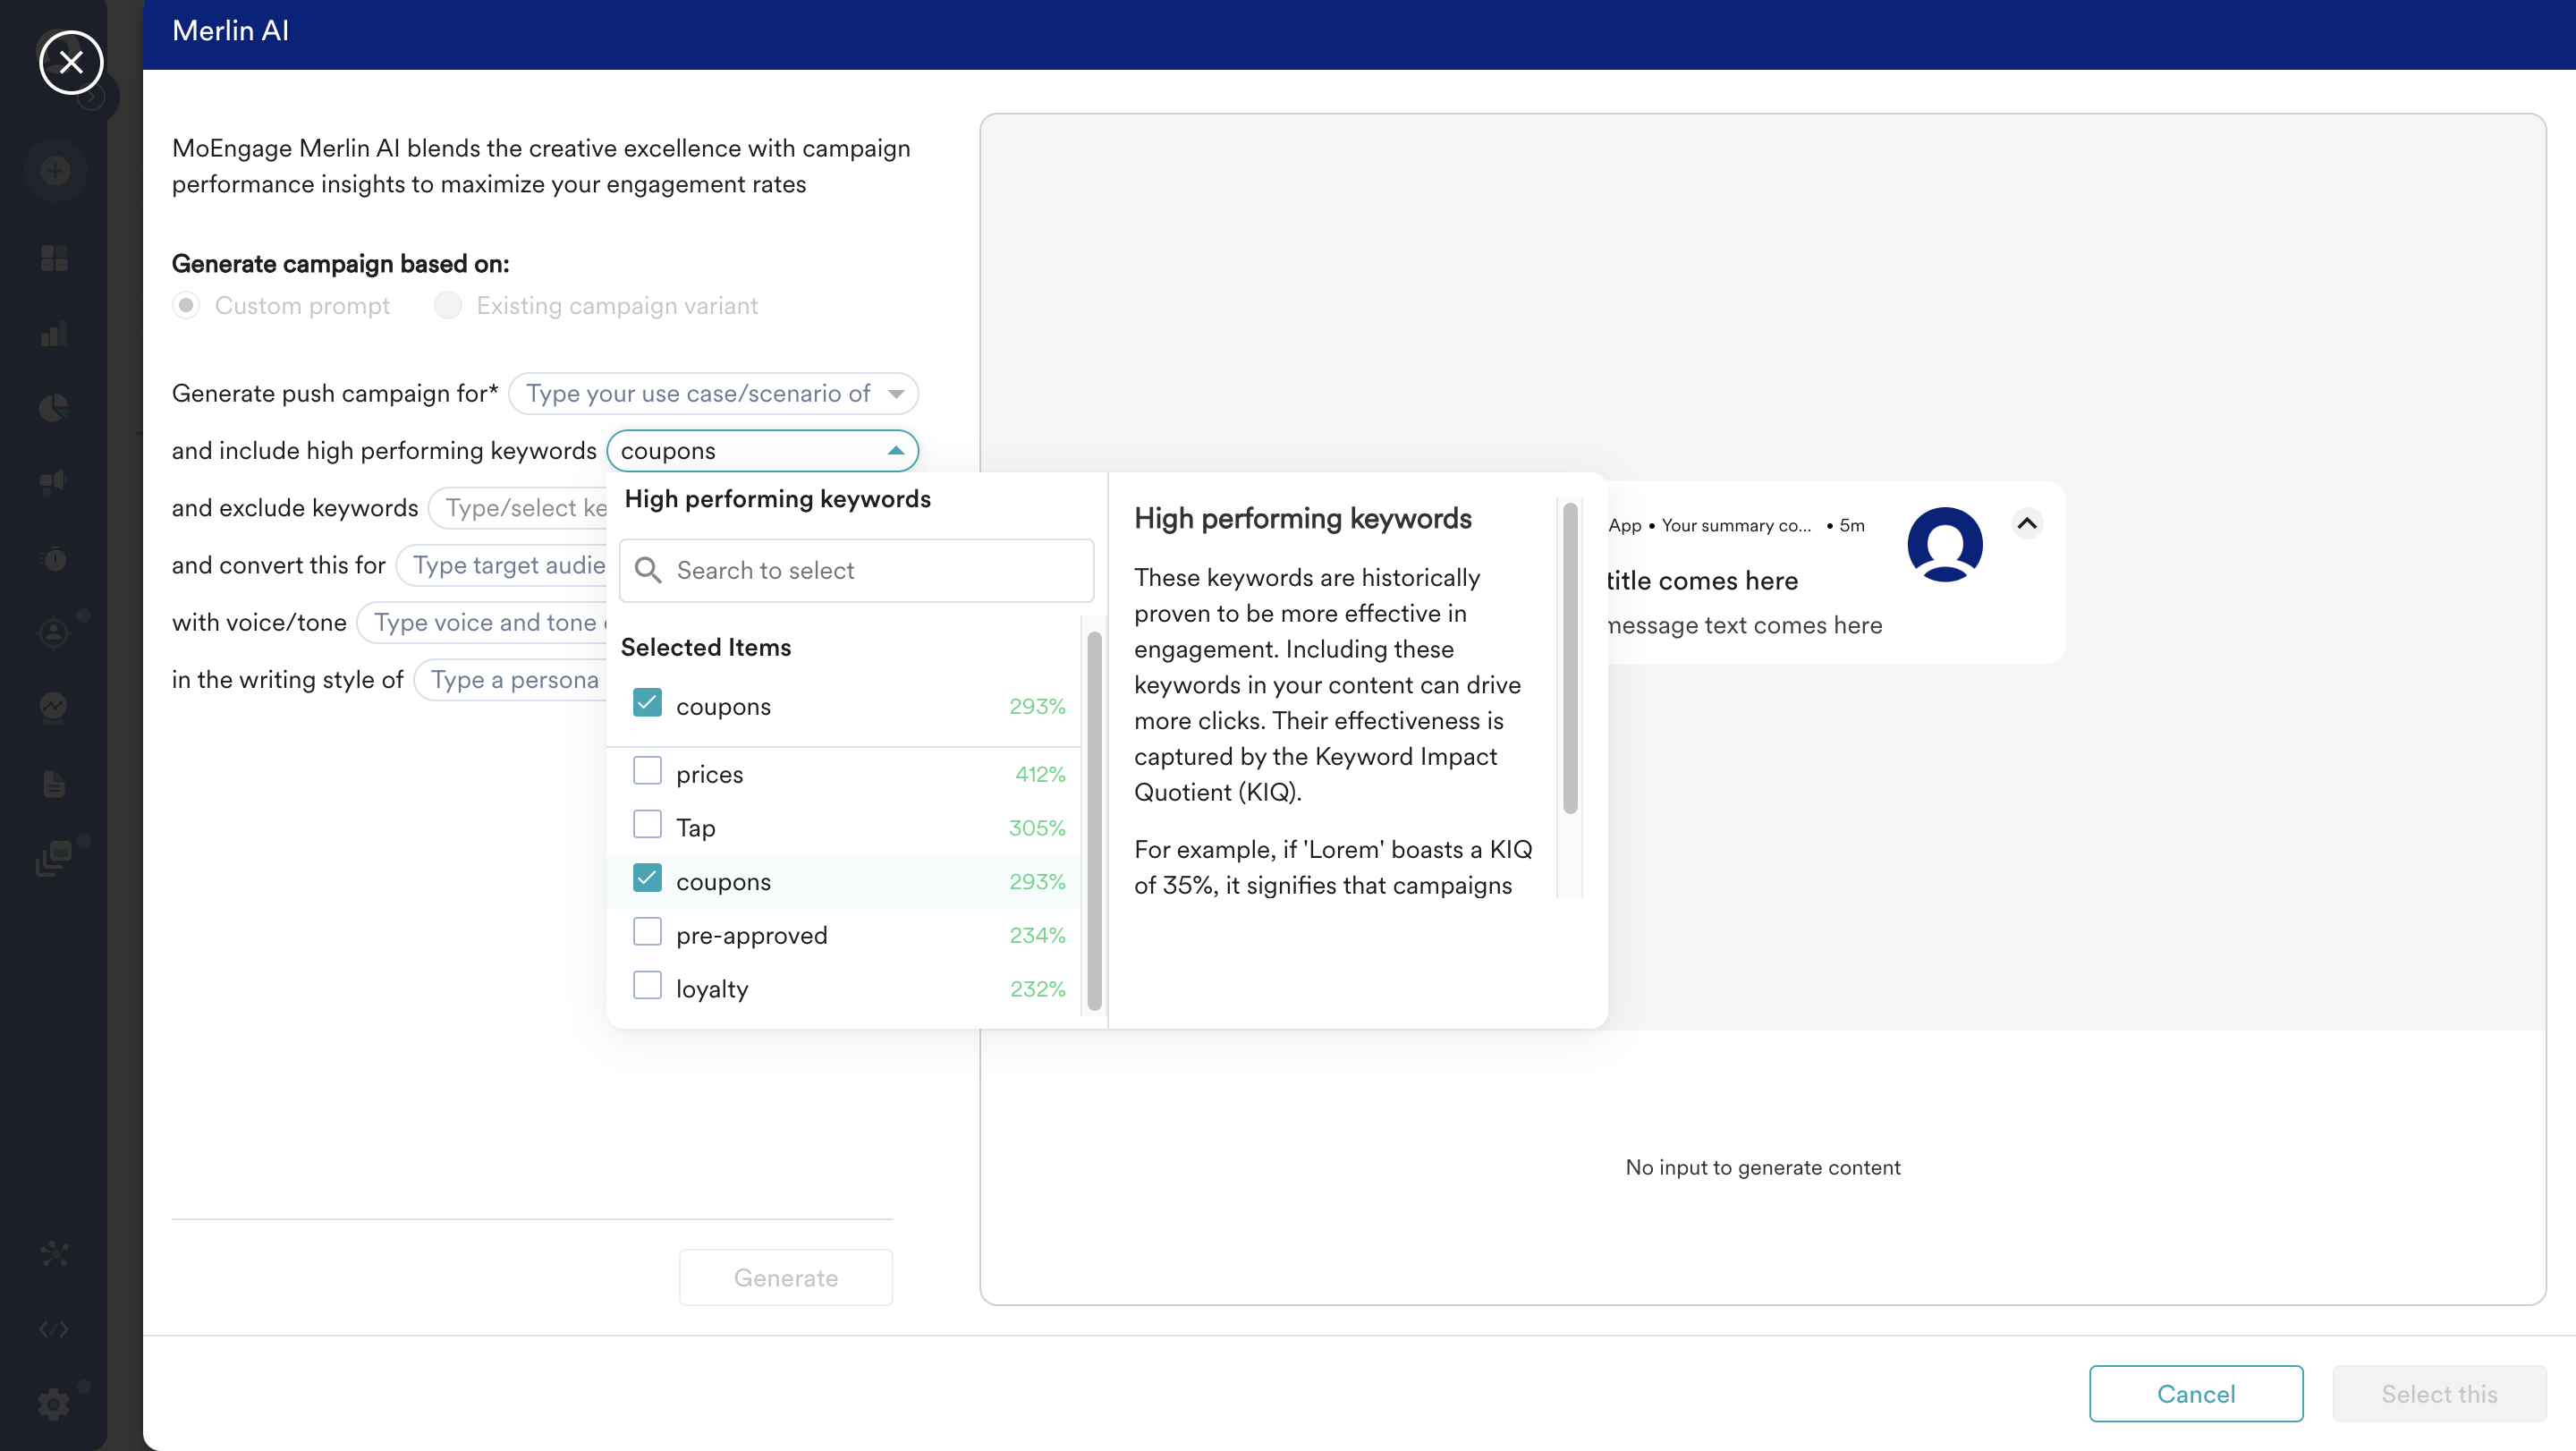Click the keyword list scrollbar
Viewport: 2576px width, 1451px height.
1094,820
